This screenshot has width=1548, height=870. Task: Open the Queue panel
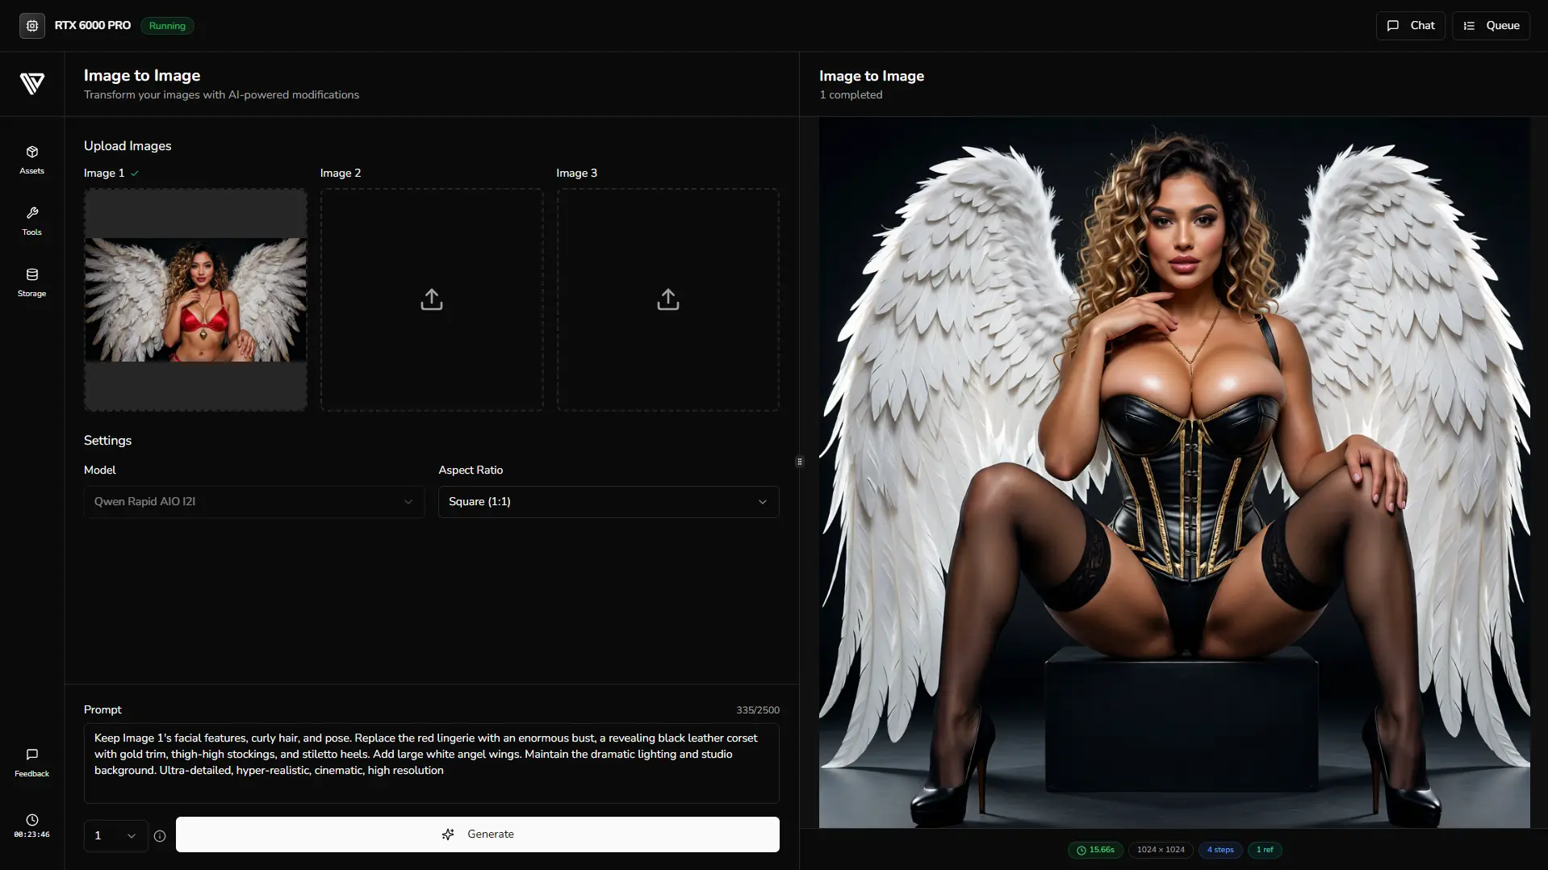point(1491,26)
